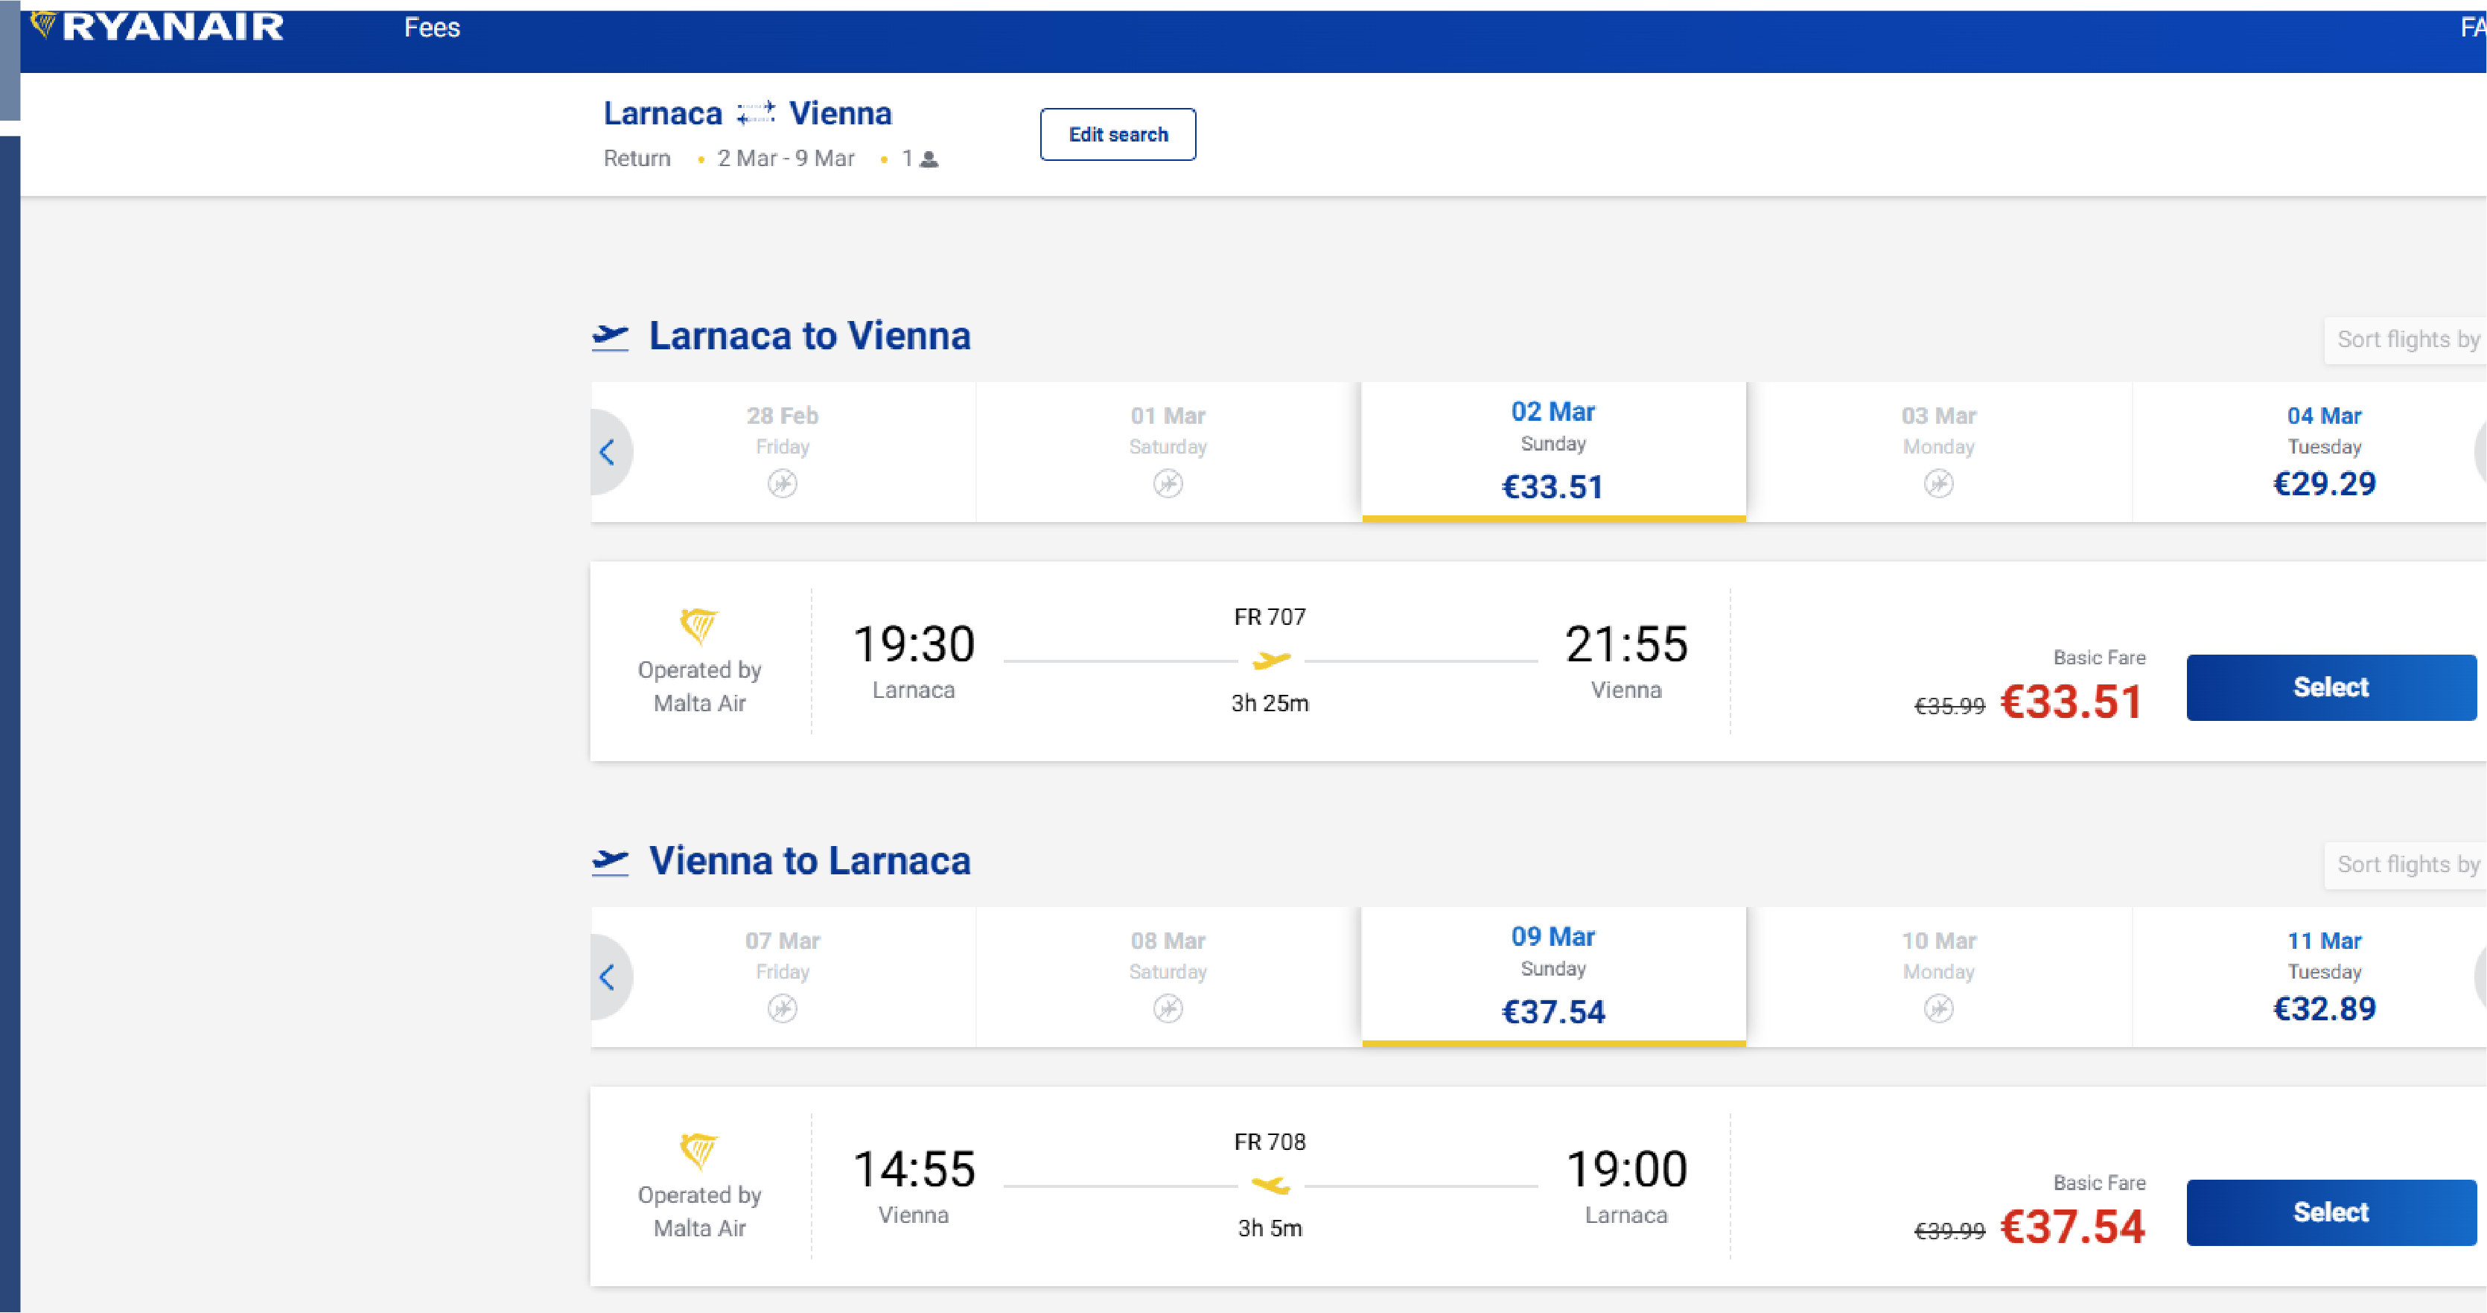Click Edit search
This screenshot has height=1313, width=2487.
click(1117, 134)
